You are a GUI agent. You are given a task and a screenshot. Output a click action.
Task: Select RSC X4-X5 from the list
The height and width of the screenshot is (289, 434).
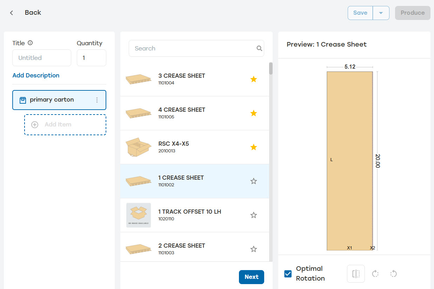pyautogui.click(x=195, y=147)
